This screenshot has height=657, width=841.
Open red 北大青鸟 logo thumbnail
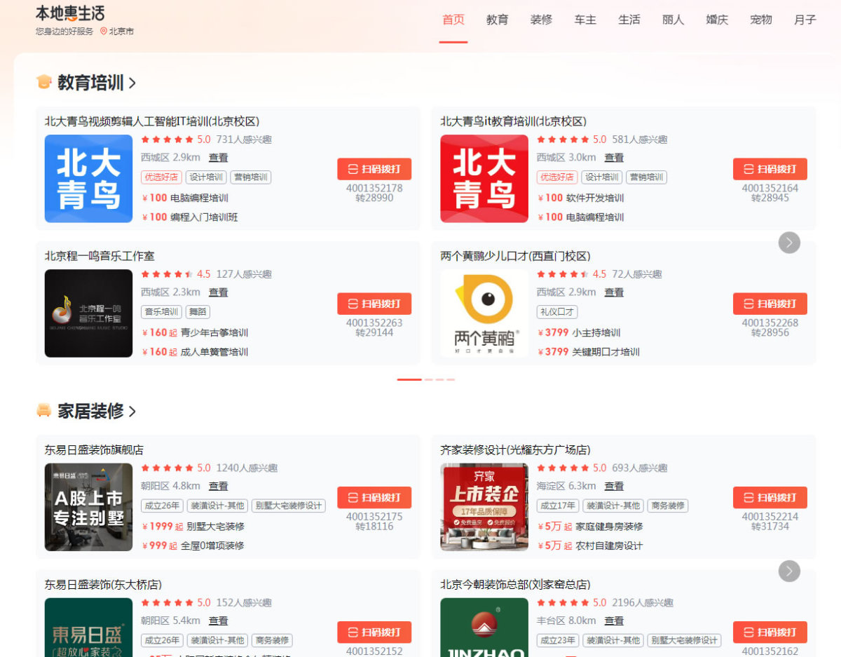(x=484, y=179)
